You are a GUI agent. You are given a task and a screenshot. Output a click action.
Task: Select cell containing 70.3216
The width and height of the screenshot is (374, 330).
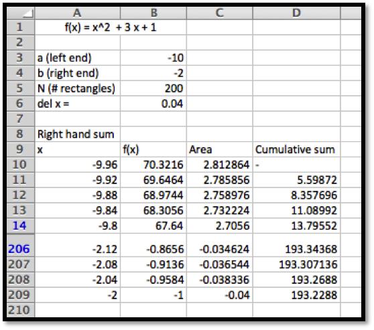click(153, 165)
